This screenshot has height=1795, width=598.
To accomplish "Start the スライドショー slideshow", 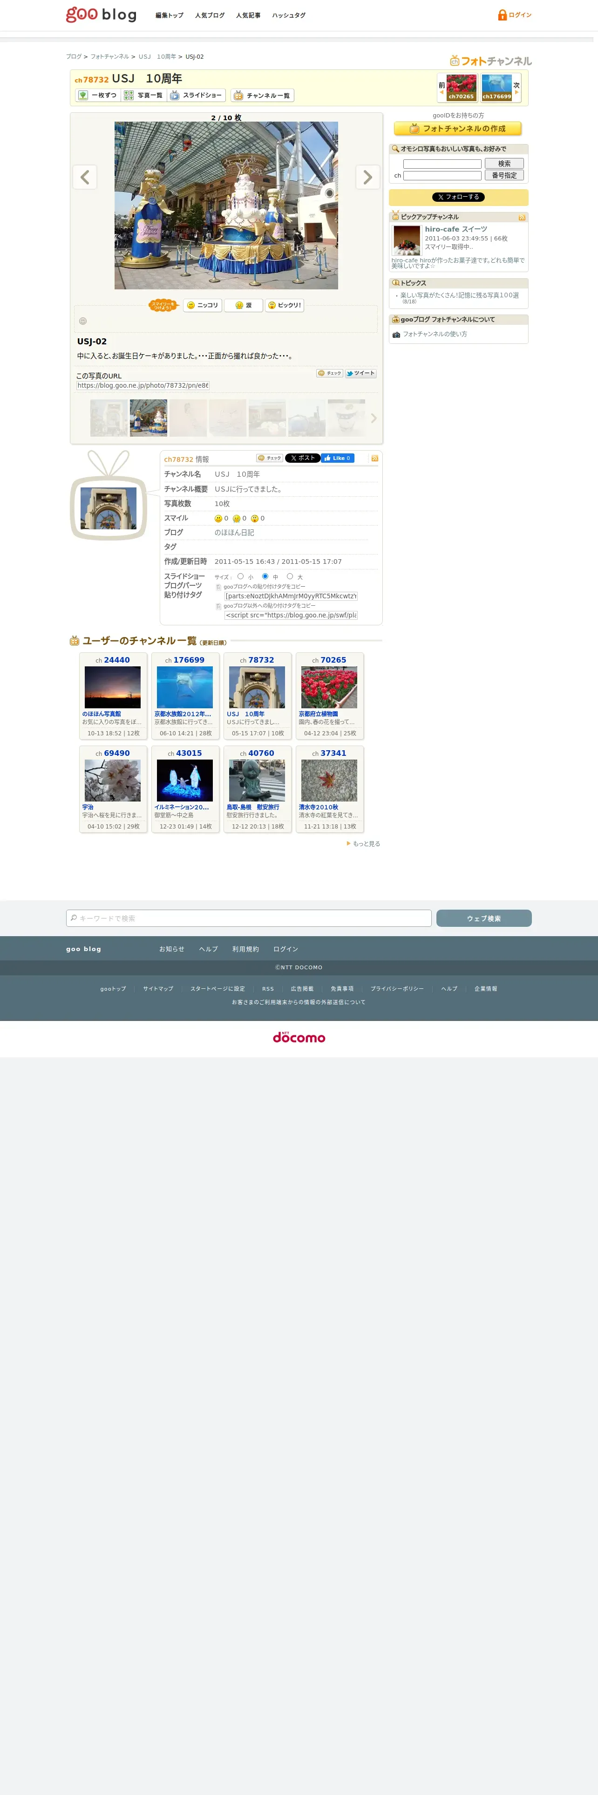I will click(197, 96).
